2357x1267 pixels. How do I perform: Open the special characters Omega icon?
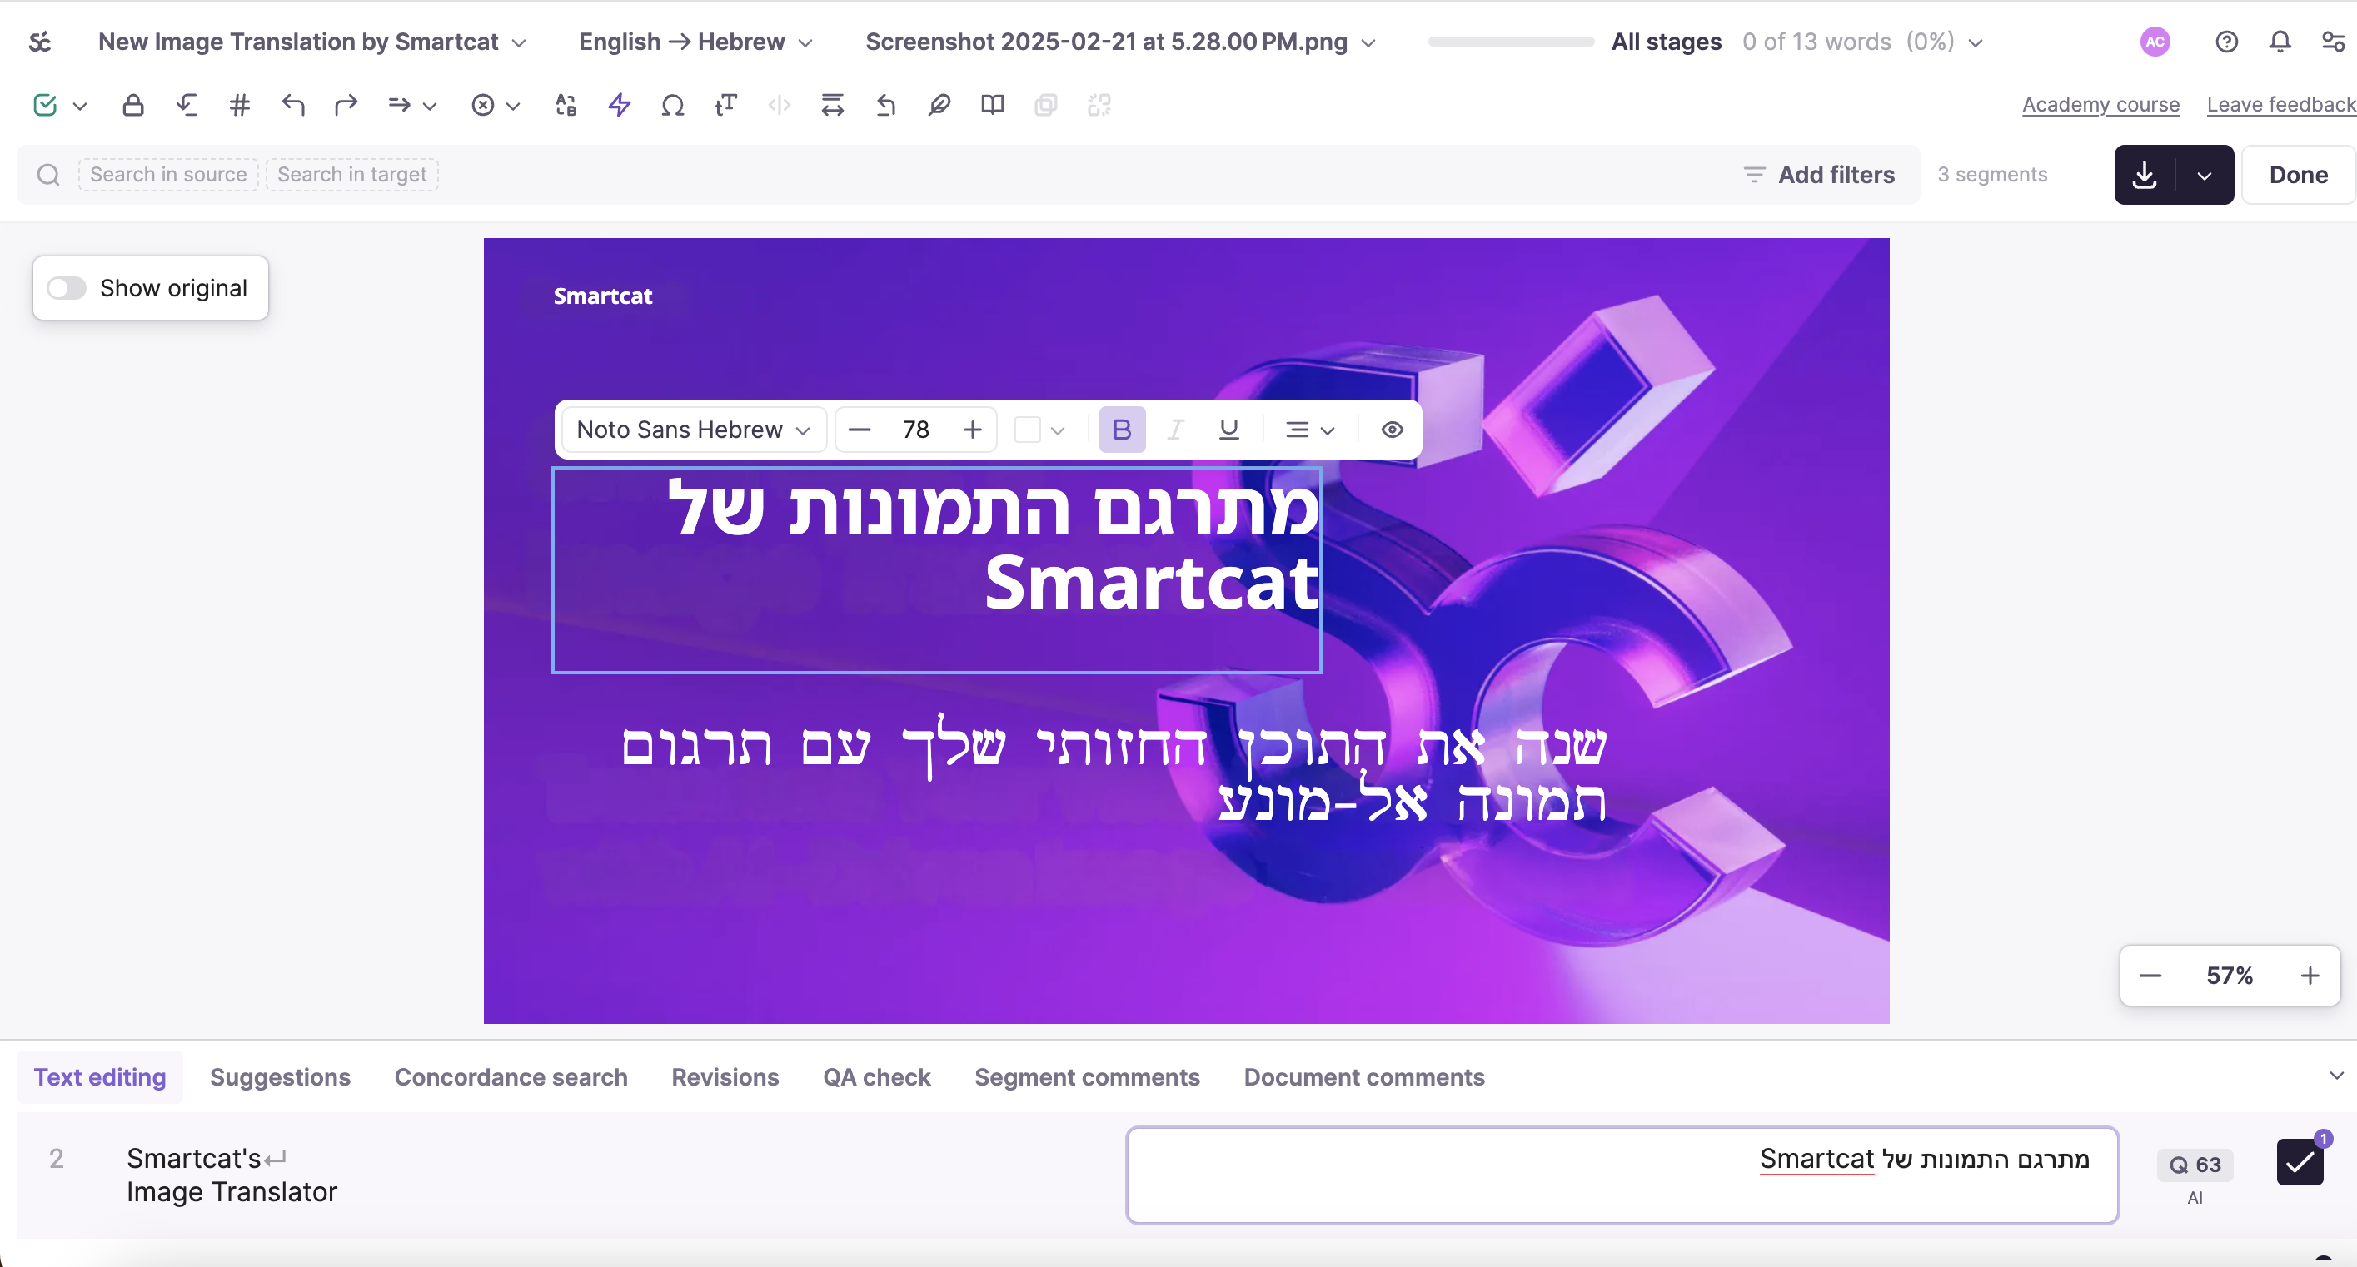point(672,105)
